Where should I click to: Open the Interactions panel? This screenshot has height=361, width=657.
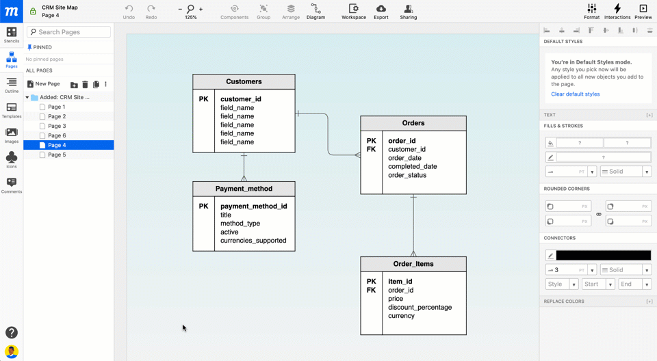tap(617, 12)
